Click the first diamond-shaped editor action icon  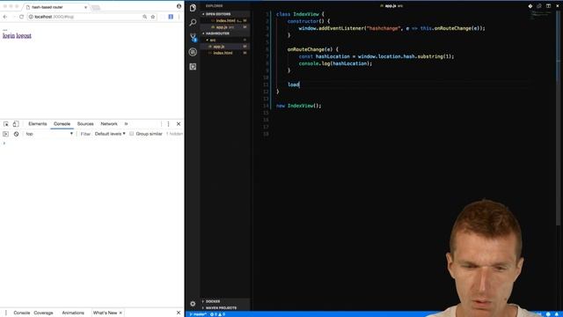pyautogui.click(x=530, y=6)
